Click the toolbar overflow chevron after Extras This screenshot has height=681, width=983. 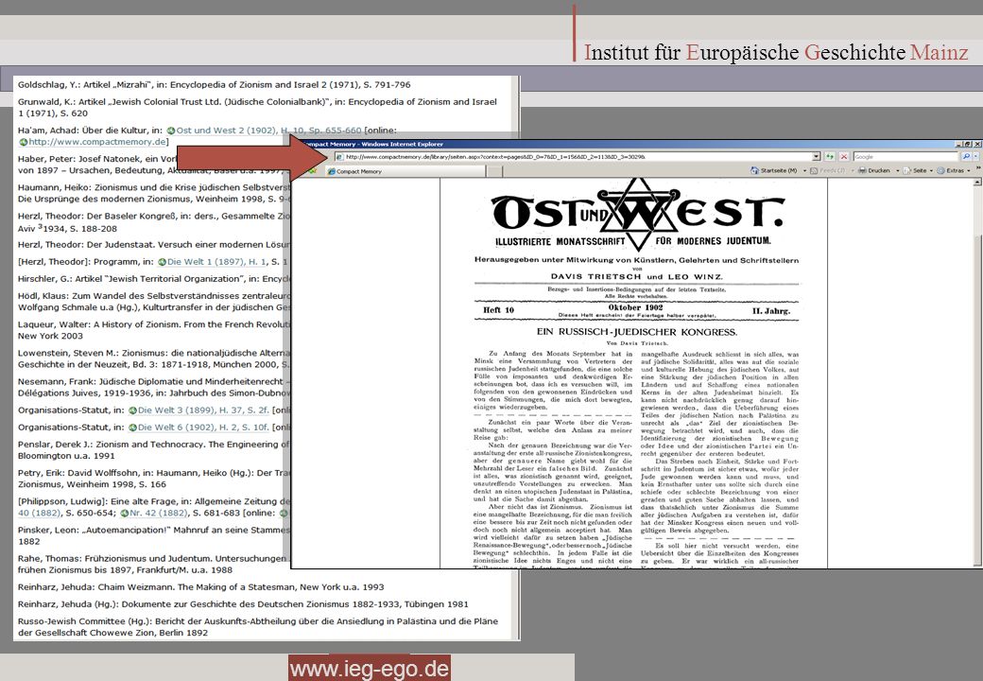978,167
